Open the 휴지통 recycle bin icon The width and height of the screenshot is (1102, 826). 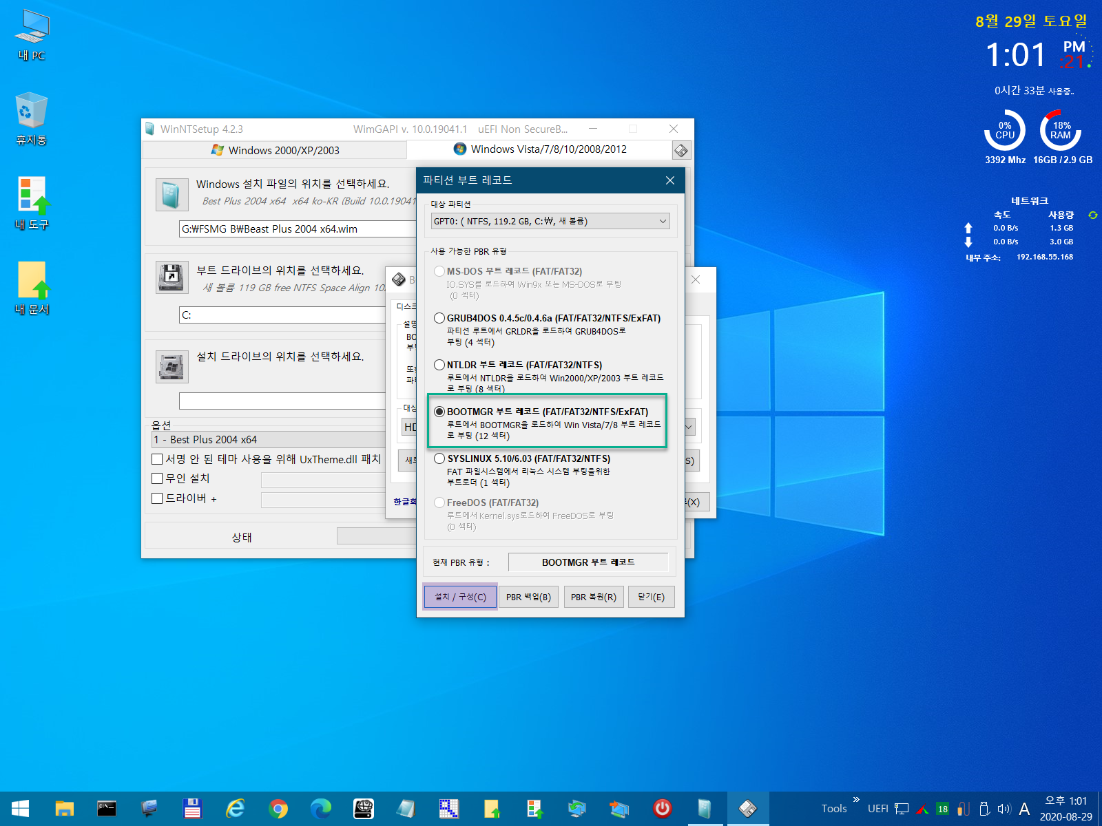pyautogui.click(x=32, y=118)
